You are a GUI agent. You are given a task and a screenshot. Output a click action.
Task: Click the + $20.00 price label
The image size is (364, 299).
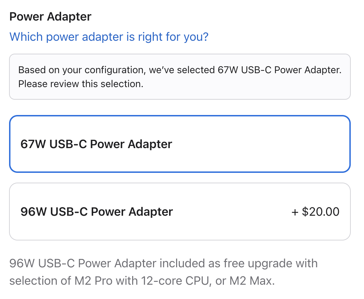pos(315,212)
